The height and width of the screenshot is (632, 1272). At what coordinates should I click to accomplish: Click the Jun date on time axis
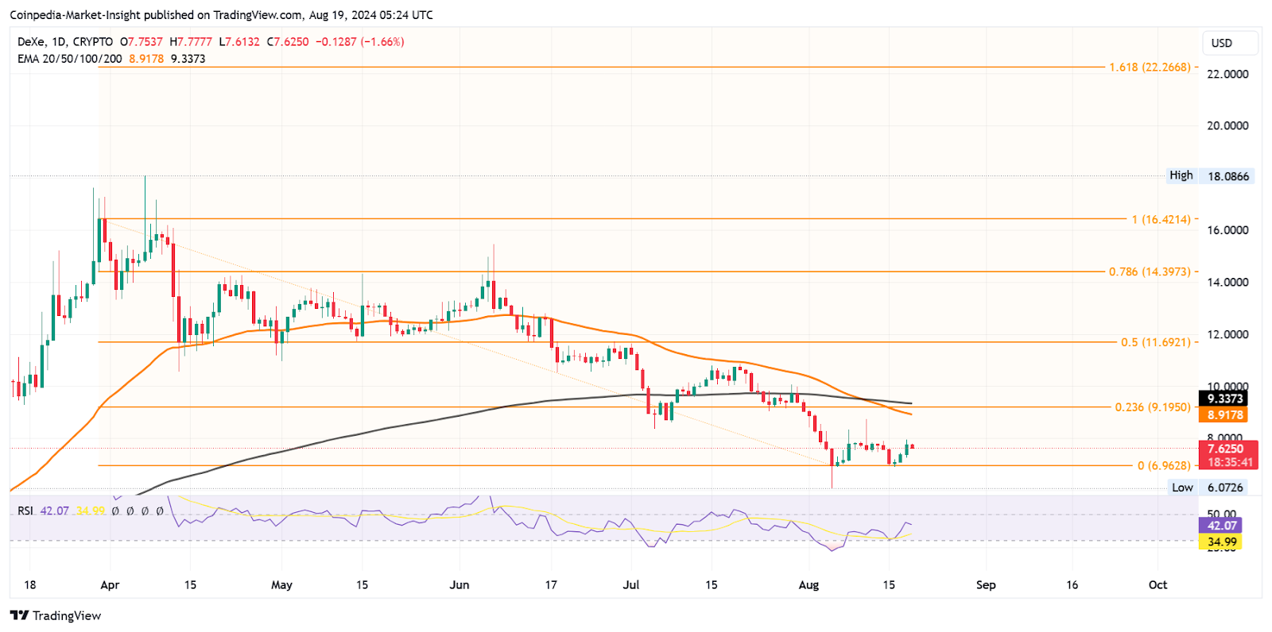[459, 585]
